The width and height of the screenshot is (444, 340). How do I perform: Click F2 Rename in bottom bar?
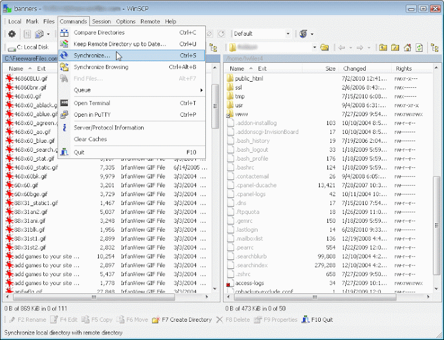[x=27, y=319]
